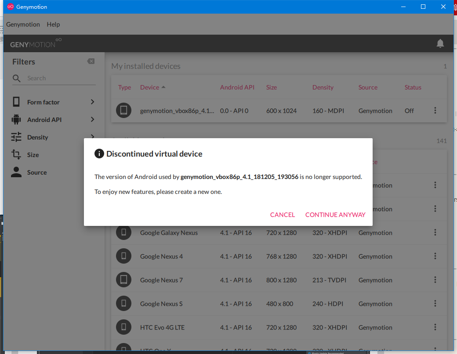The image size is (457, 354).
Task: Click the 213 - TVDPI density cell
Action: click(329, 280)
